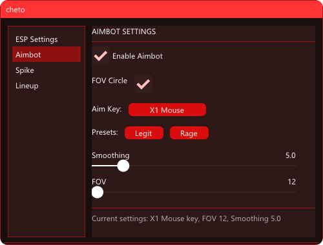Viewport: 323px width, 245px height.
Task: Toggle the FOV Circle checkbox
Action: tap(143, 84)
